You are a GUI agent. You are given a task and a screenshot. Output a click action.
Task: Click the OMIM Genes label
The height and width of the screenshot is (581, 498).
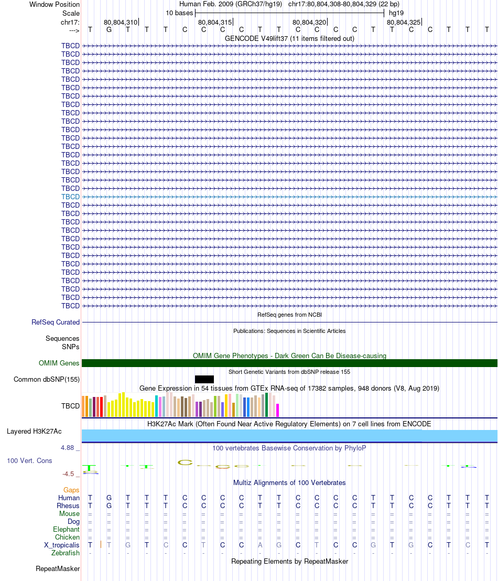pyautogui.click(x=59, y=363)
